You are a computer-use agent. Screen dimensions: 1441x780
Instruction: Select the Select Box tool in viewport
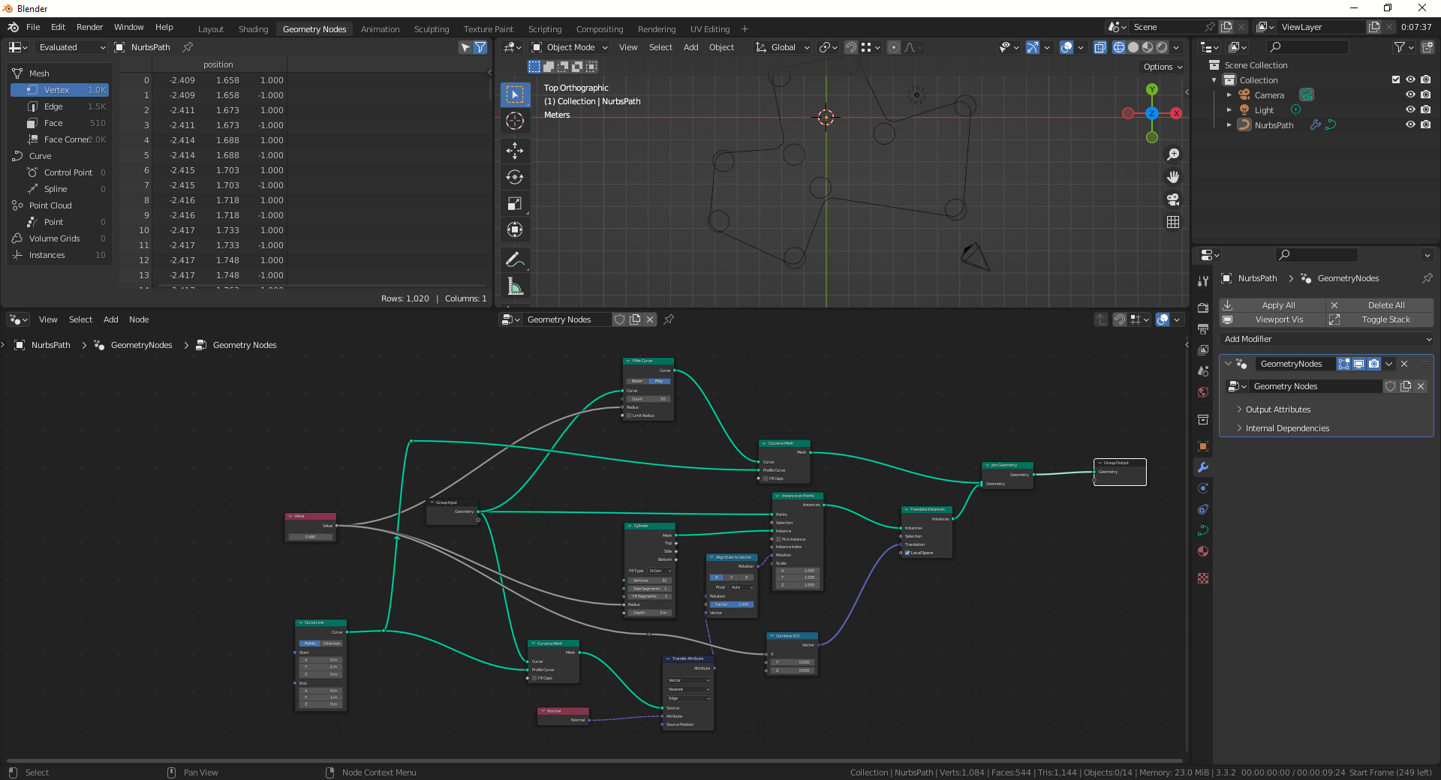click(515, 94)
